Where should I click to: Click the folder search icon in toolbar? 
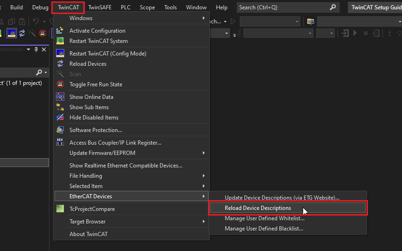311,21
